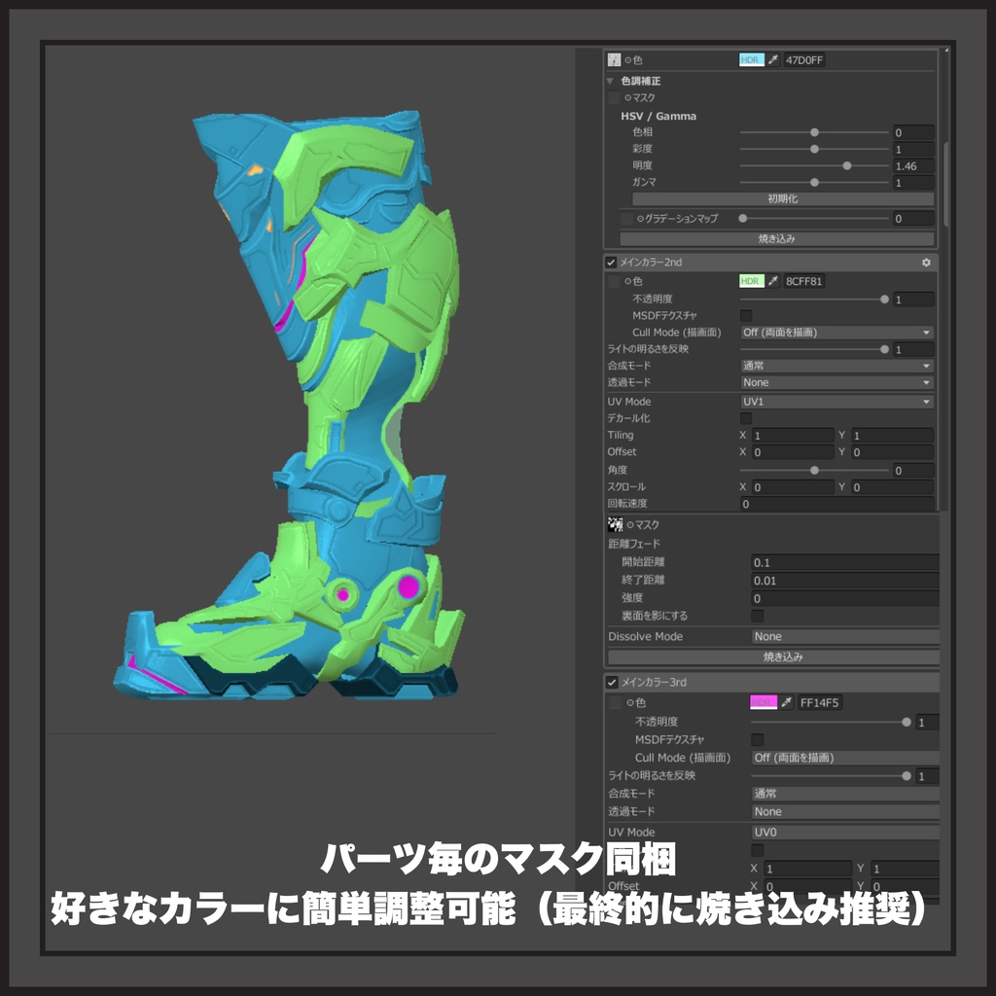Screen dimensions: 996x996
Task: Enable the デカール化 checkbox
Action: point(745,418)
